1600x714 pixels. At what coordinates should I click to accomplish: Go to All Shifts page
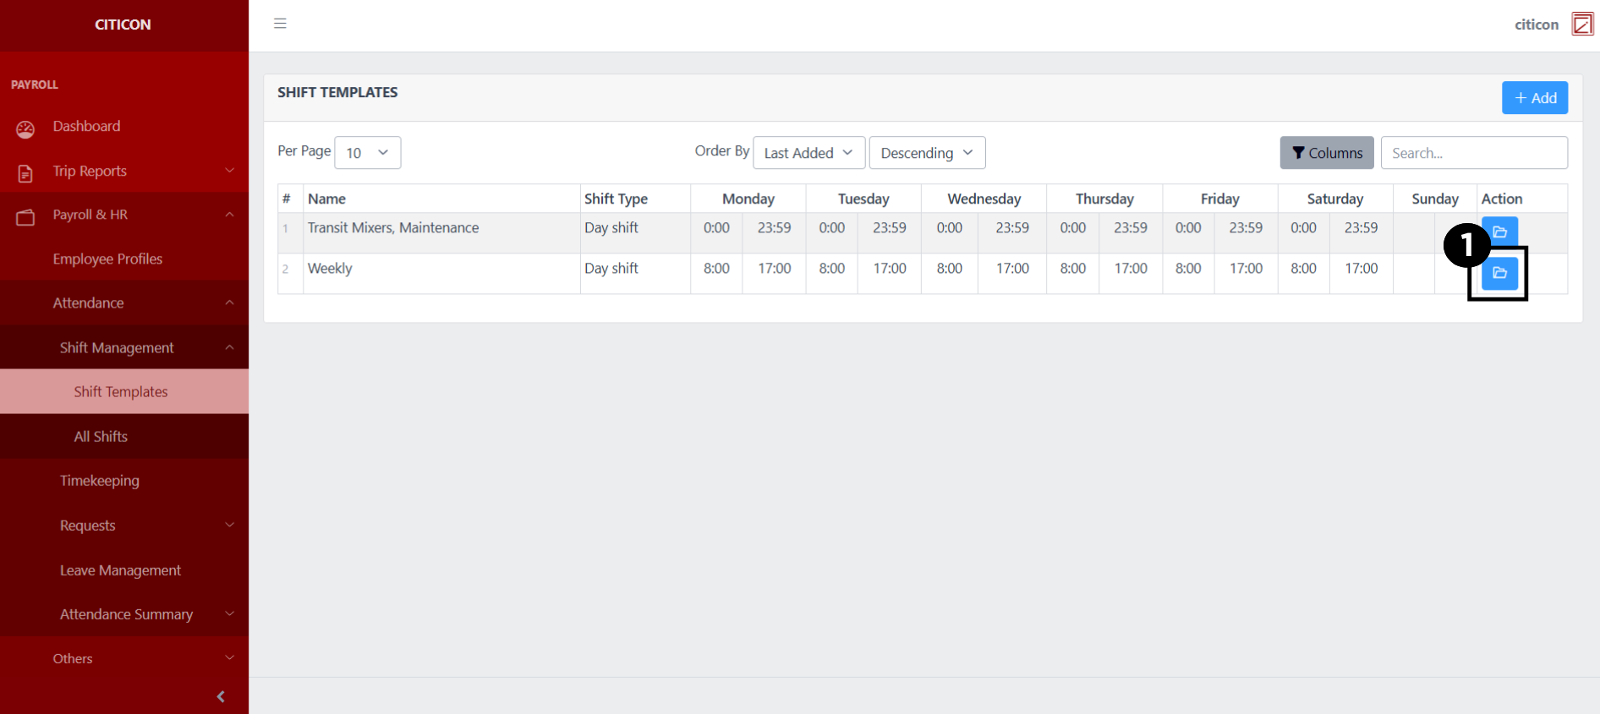101,437
